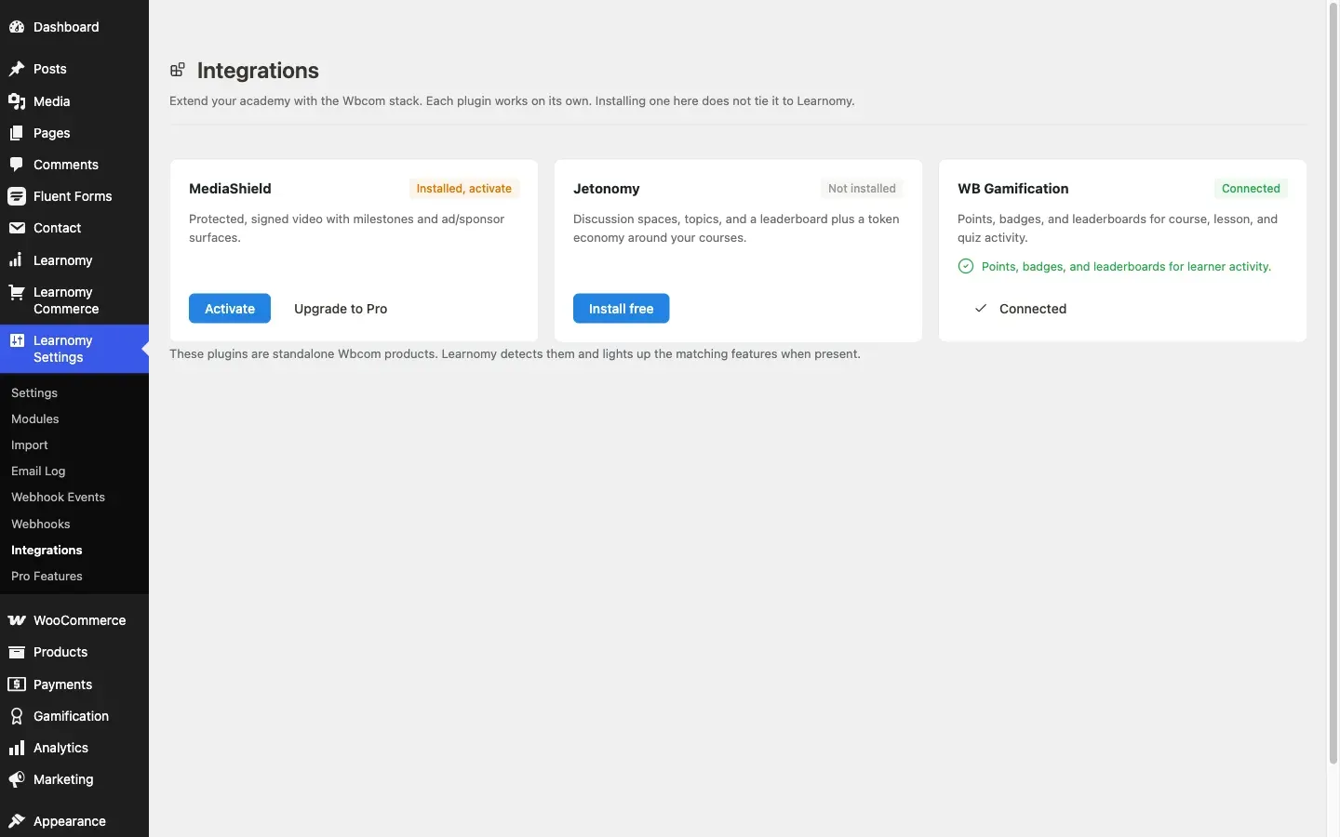Open the Email Log submenu link
This screenshot has height=837, width=1340.
point(38,471)
